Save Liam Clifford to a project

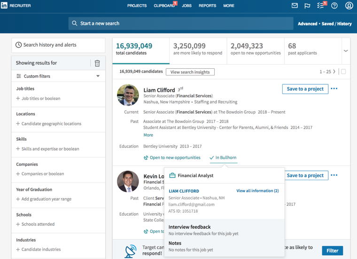click(x=305, y=89)
